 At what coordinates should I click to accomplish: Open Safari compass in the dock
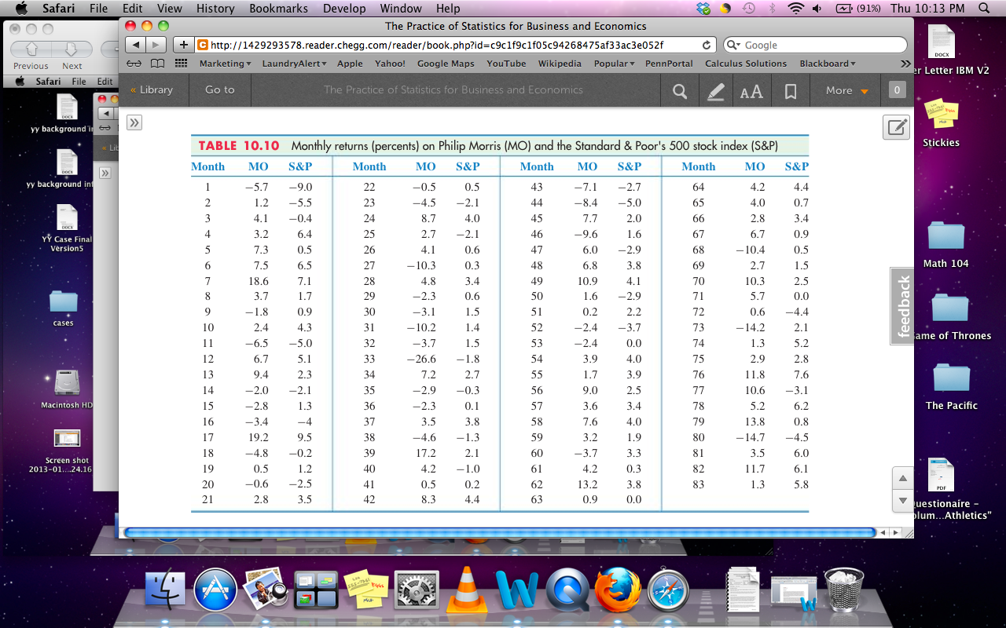pyautogui.click(x=668, y=590)
